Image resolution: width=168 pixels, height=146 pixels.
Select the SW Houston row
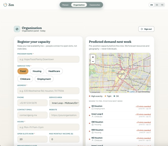click(120, 123)
